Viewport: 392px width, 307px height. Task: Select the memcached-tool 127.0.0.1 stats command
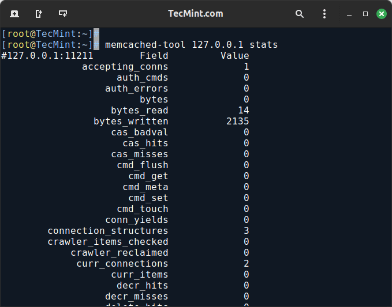click(191, 45)
